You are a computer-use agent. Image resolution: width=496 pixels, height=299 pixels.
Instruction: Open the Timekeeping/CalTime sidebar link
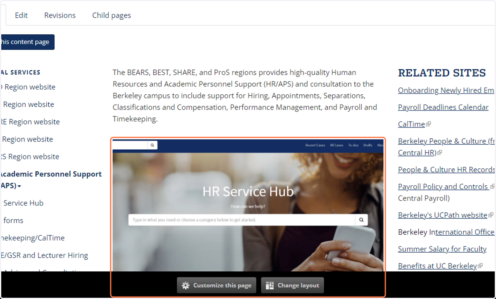click(x=32, y=238)
